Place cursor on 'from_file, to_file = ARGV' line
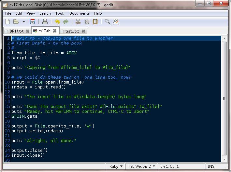The height and width of the screenshot is (172, 231). point(44,53)
